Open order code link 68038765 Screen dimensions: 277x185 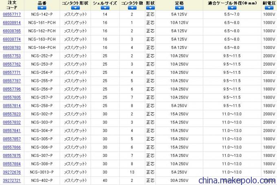12,31
